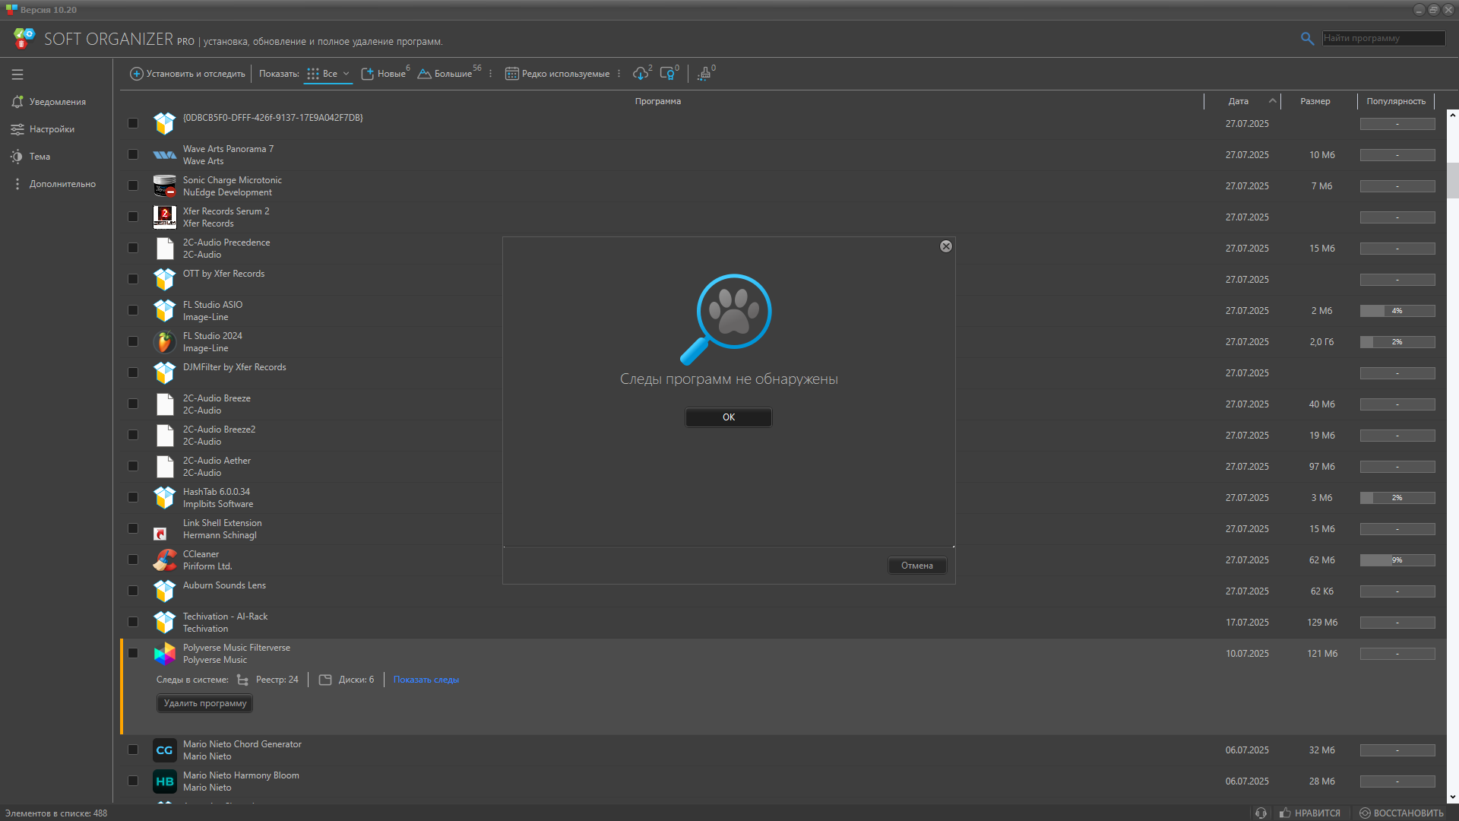The width and height of the screenshot is (1459, 821).
Task: Open Настройки settings in the sidebar
Action: click(x=43, y=129)
